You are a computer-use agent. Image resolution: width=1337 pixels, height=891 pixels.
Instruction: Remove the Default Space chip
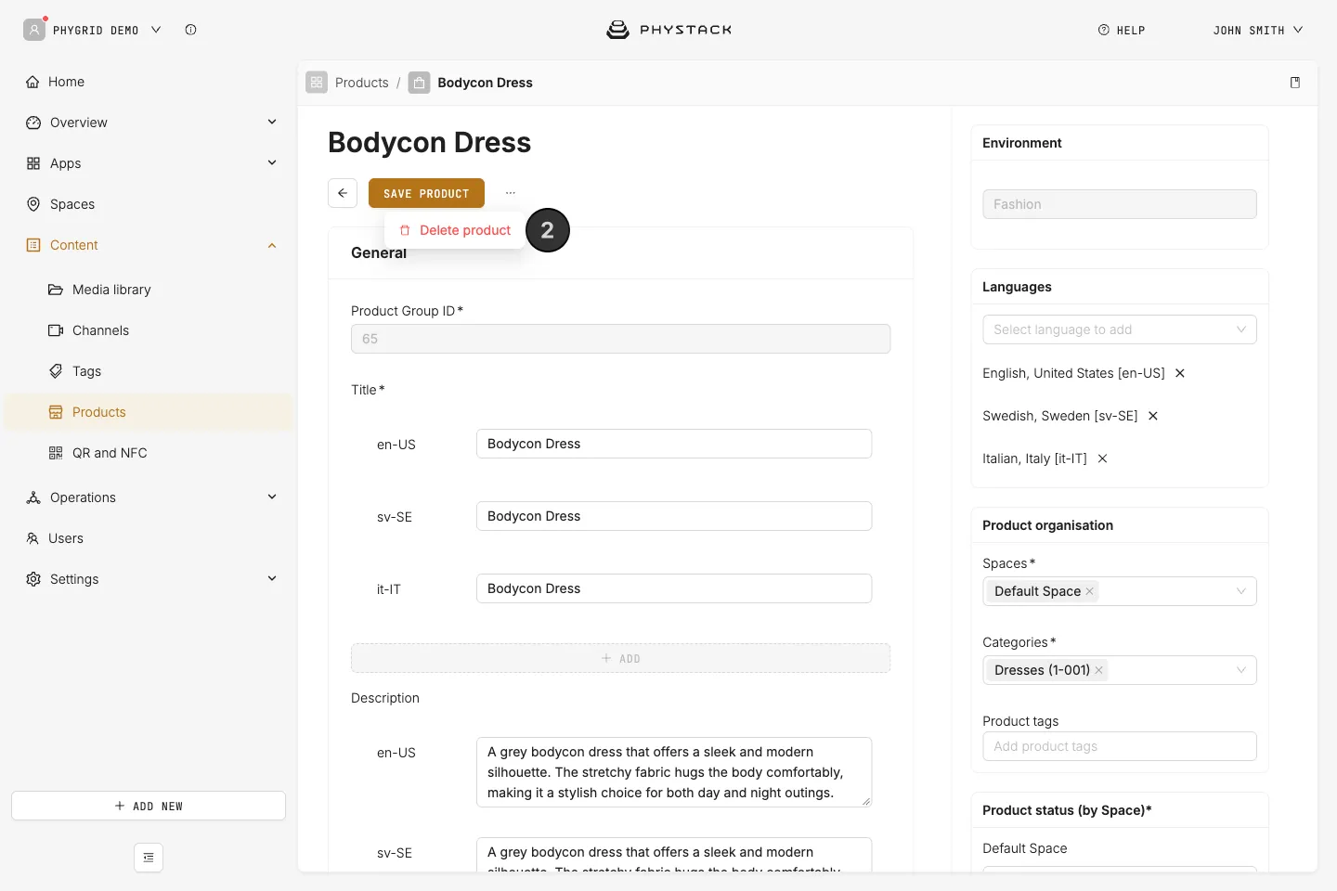(1090, 591)
